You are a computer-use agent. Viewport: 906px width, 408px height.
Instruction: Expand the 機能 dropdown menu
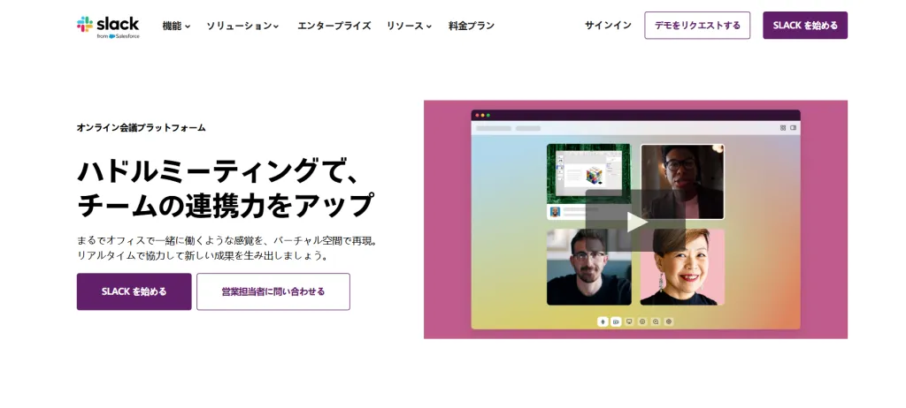click(176, 26)
